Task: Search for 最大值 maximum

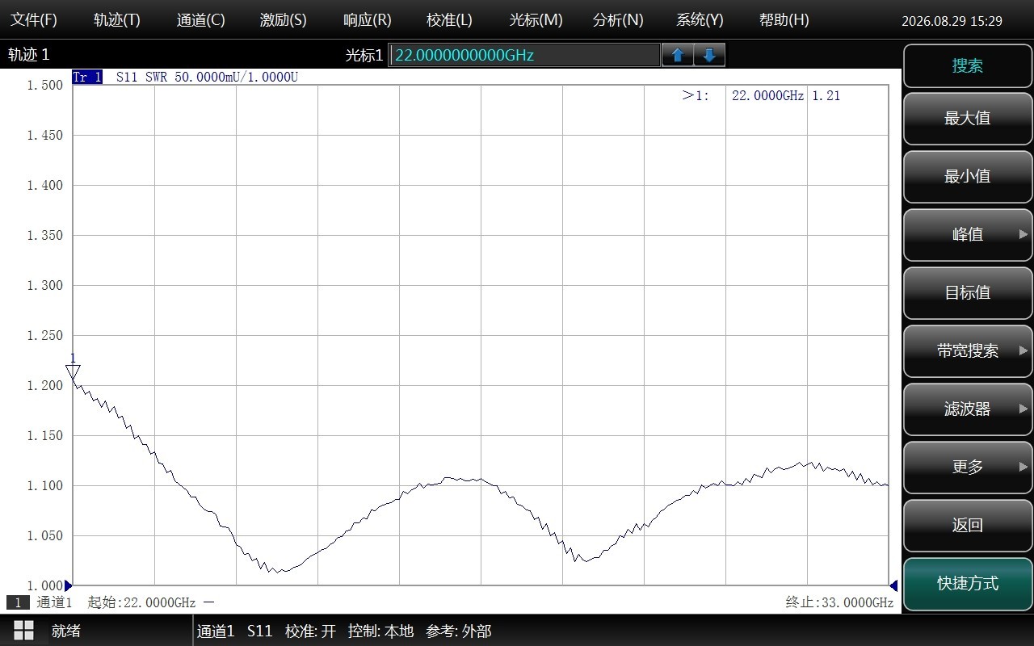Action: coord(968,118)
